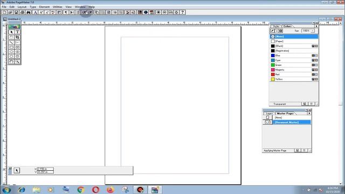345x194 pixels.
Task: Open the View menu
Action: click(68, 7)
